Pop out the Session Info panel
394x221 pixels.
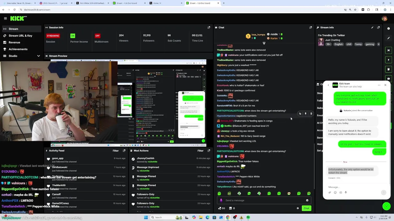[209, 27]
